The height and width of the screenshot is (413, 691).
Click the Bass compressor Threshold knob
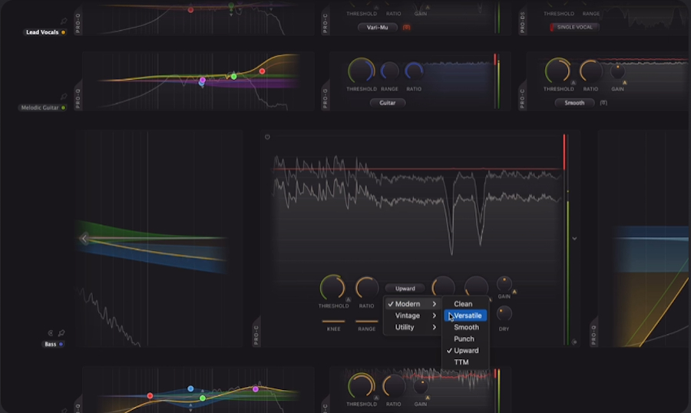click(332, 287)
